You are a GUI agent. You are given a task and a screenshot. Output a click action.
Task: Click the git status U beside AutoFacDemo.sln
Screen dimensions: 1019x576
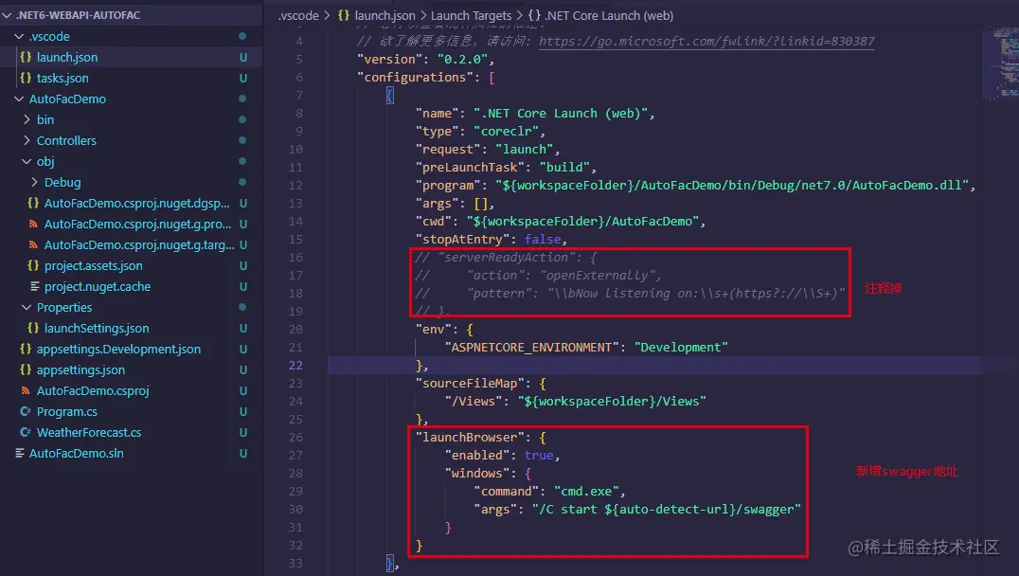pos(243,453)
